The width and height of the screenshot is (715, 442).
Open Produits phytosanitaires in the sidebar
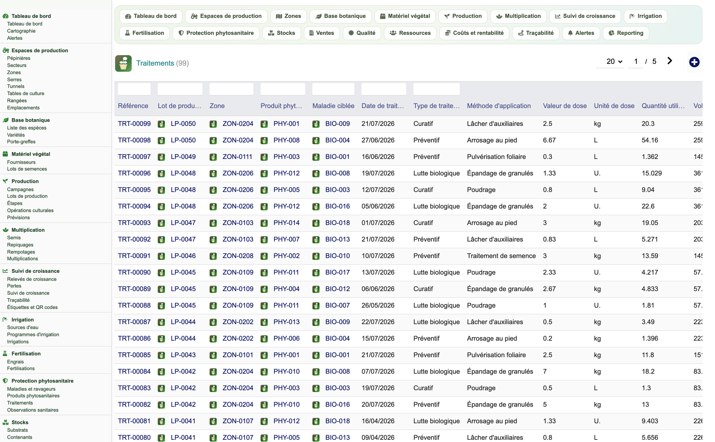[x=33, y=396]
